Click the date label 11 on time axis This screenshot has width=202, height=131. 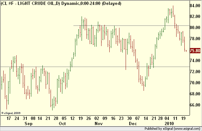tap(175, 118)
